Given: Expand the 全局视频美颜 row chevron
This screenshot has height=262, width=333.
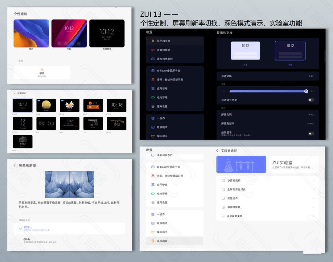Looking at the screenshot, I should pyautogui.click(x=313, y=216).
